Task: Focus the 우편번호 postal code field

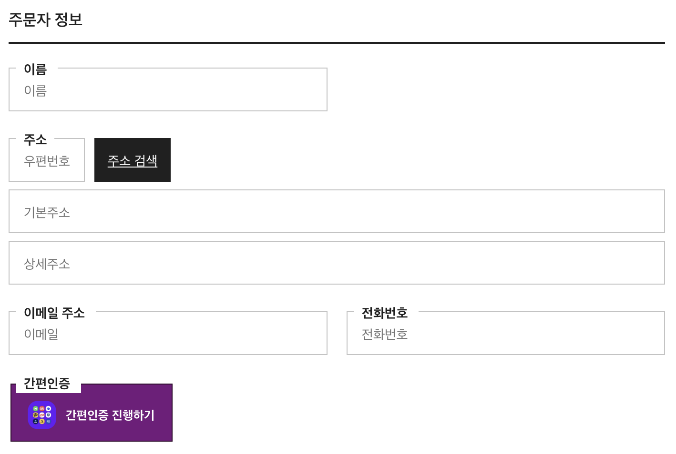Action: tap(47, 160)
